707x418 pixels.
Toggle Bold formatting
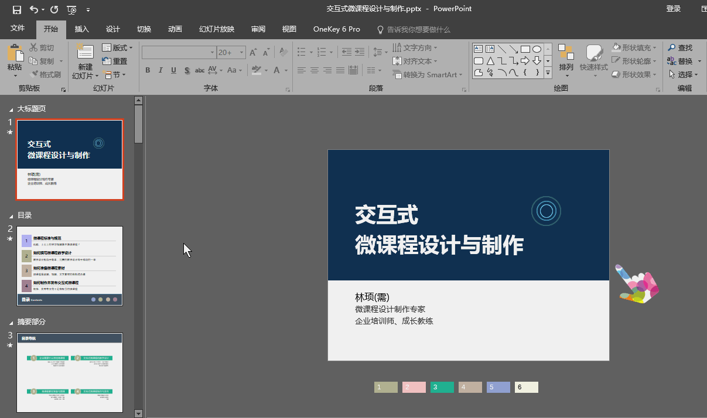point(148,70)
